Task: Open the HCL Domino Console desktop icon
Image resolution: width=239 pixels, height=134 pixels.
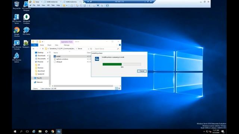Action: (16, 45)
